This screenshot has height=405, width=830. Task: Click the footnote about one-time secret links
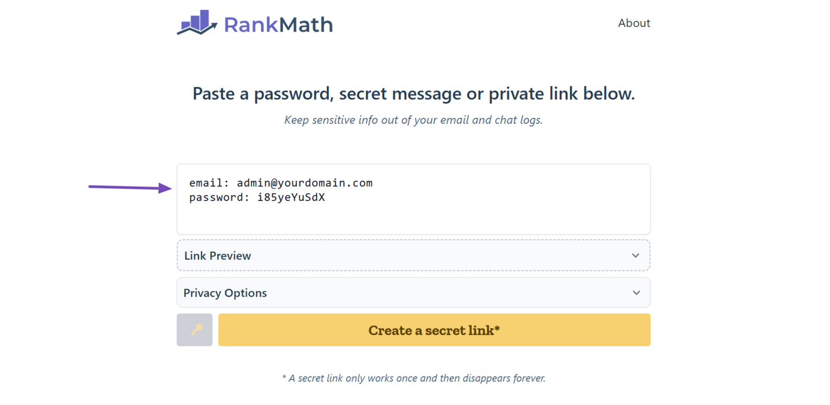point(413,378)
